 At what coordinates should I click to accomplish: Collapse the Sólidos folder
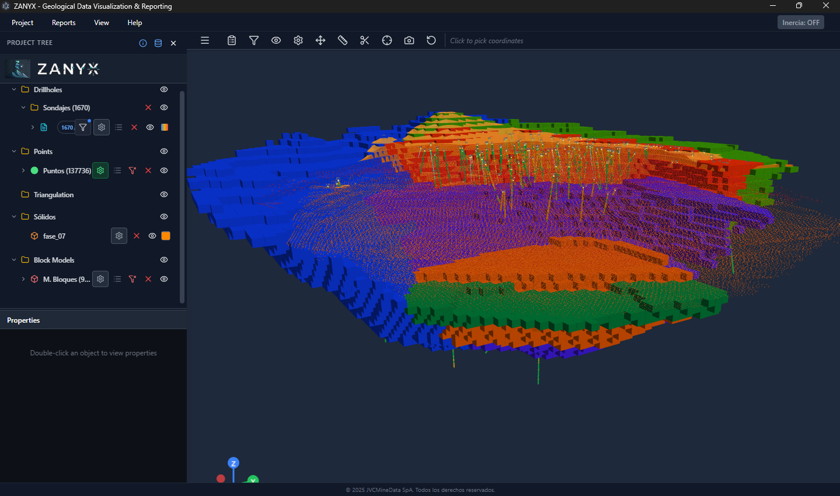click(13, 216)
